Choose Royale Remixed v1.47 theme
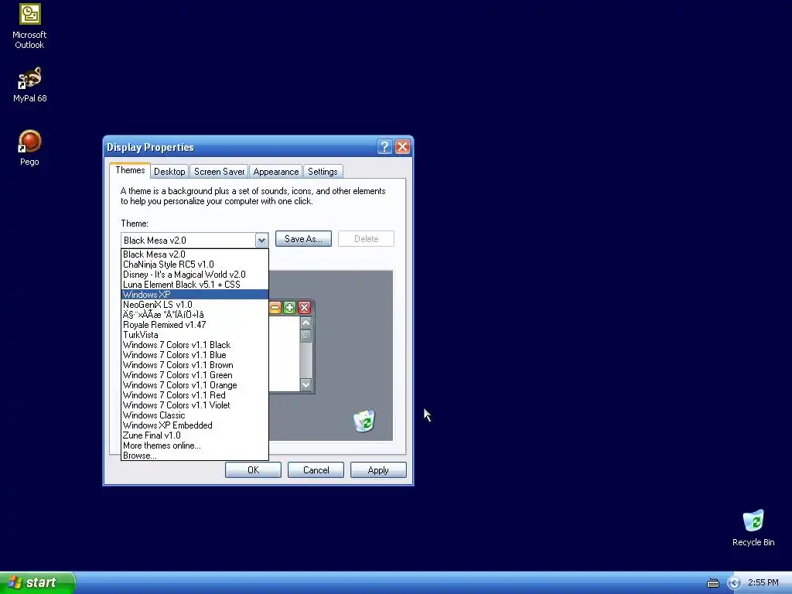This screenshot has height=594, width=792. click(194, 325)
